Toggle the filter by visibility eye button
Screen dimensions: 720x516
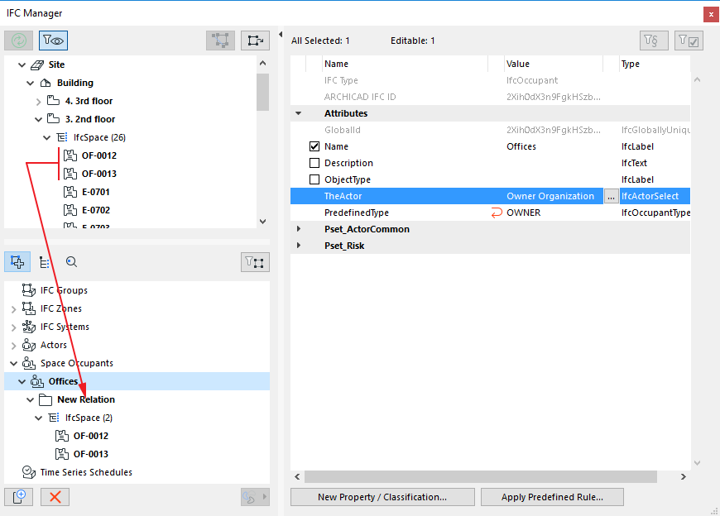(53, 41)
